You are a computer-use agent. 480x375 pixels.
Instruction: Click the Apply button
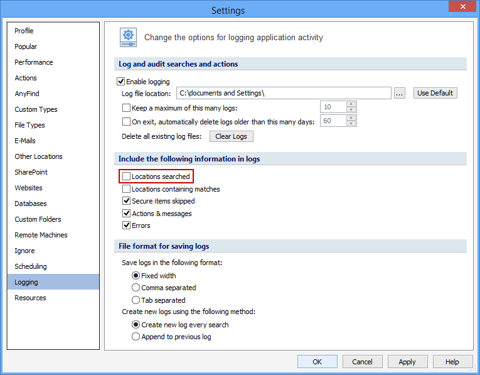point(407,361)
